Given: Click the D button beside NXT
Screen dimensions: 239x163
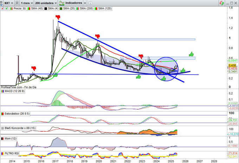Looking at the screenshot, I should (x=17, y=3).
